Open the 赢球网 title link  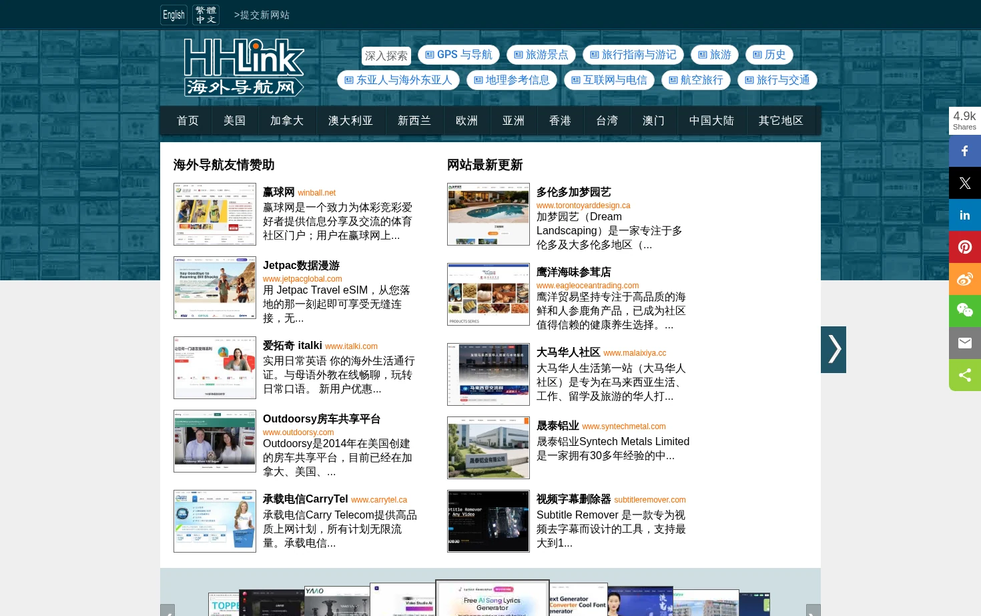point(278,192)
